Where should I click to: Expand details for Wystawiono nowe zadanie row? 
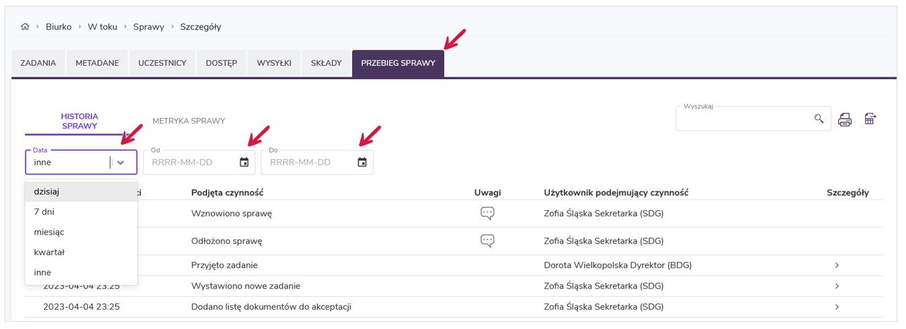click(837, 286)
